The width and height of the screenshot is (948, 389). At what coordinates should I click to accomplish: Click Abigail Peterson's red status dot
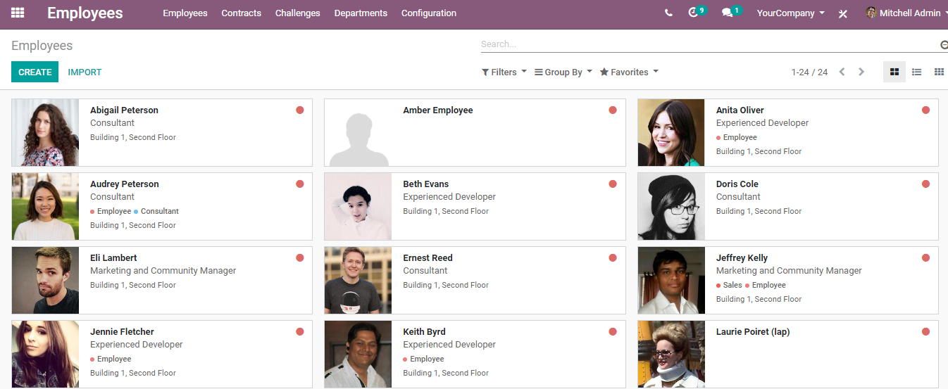(300, 110)
